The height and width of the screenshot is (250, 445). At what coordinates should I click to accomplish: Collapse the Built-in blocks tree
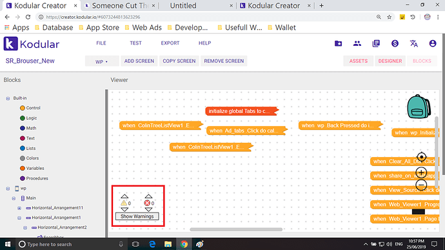point(8,98)
